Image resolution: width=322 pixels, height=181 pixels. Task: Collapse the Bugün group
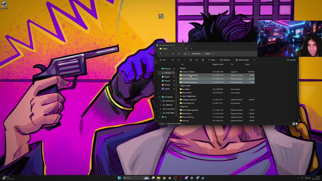[179, 68]
